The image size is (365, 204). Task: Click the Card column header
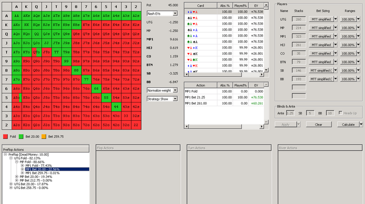(x=200, y=6)
